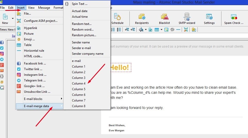248x138 pixels.
Task: Expand the E-mail blocks submenu
Action: click(39, 99)
